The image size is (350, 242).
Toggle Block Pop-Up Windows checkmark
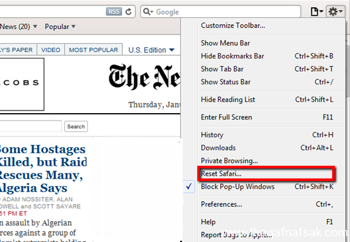coord(189,187)
